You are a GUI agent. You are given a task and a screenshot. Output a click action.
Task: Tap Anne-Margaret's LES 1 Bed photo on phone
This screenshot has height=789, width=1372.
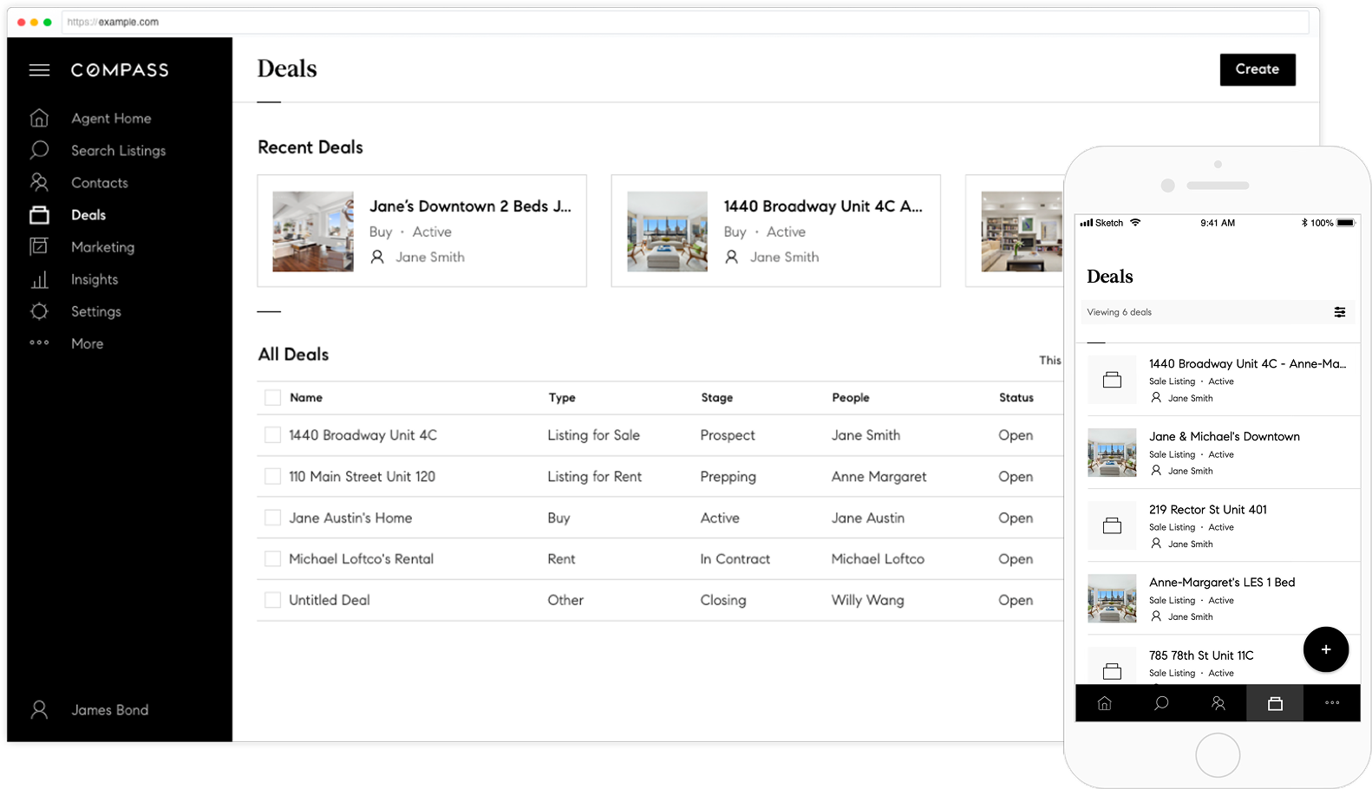click(x=1112, y=598)
